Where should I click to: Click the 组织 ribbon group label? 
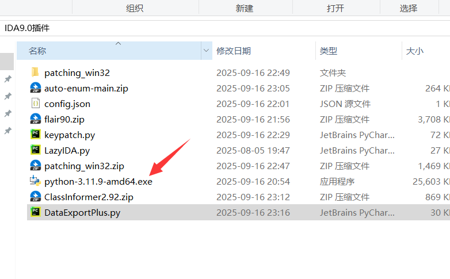point(135,8)
